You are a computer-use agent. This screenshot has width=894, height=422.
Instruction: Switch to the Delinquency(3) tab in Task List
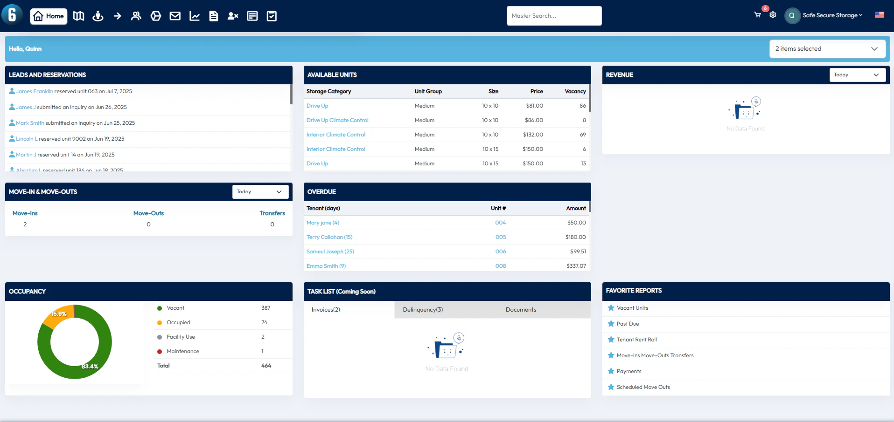coord(422,309)
